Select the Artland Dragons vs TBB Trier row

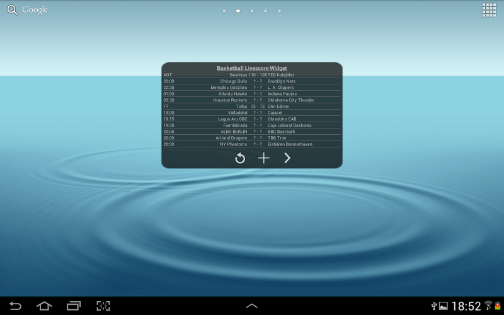pos(251,137)
